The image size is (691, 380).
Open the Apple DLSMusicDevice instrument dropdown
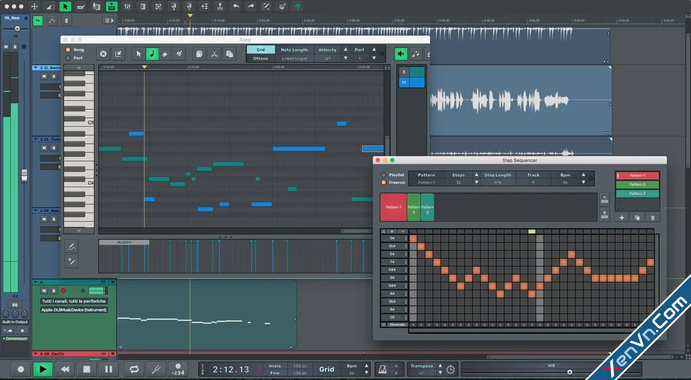click(74, 310)
